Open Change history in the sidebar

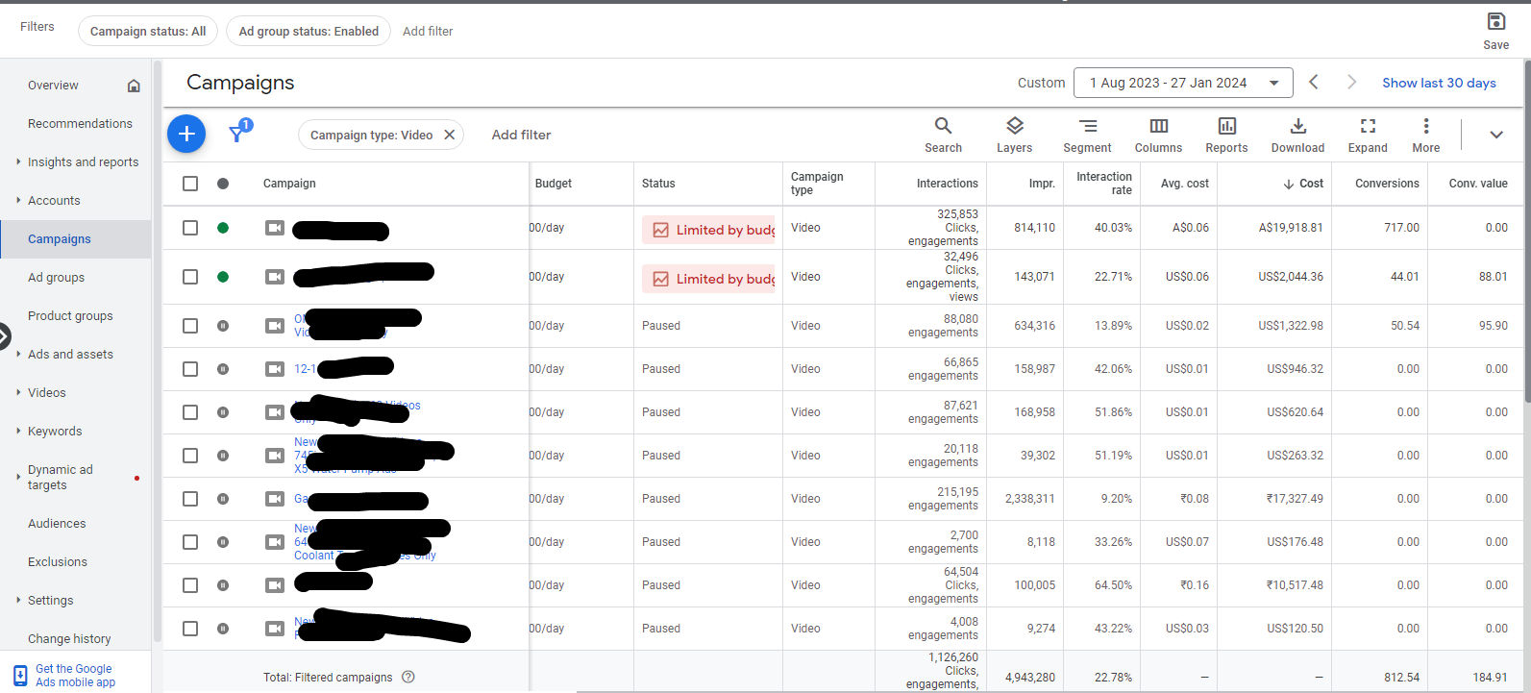69,639
